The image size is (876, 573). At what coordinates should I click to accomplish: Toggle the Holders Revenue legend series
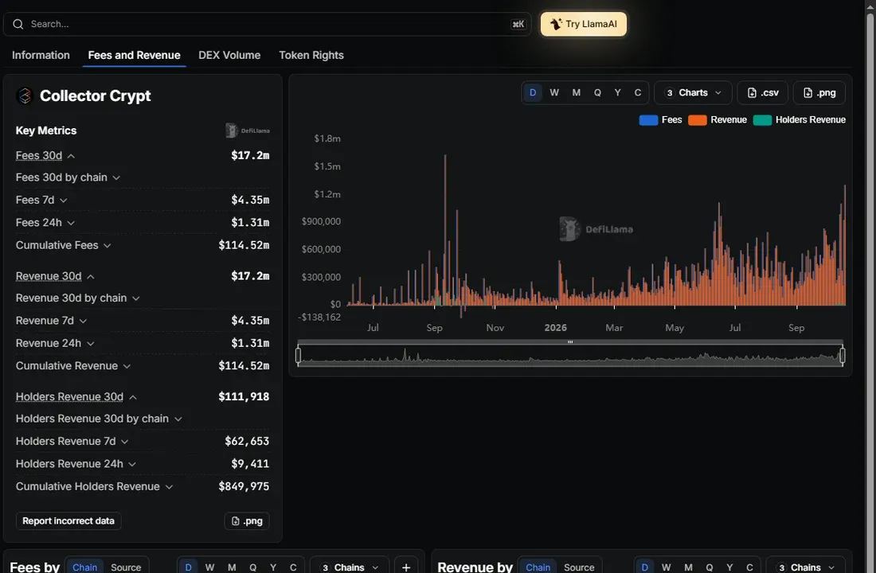pyautogui.click(x=800, y=119)
